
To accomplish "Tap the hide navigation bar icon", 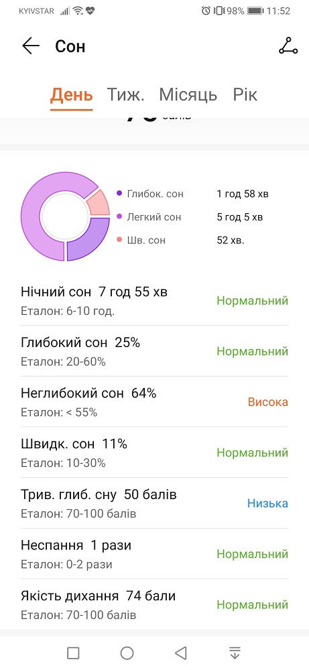I will coord(235,653).
